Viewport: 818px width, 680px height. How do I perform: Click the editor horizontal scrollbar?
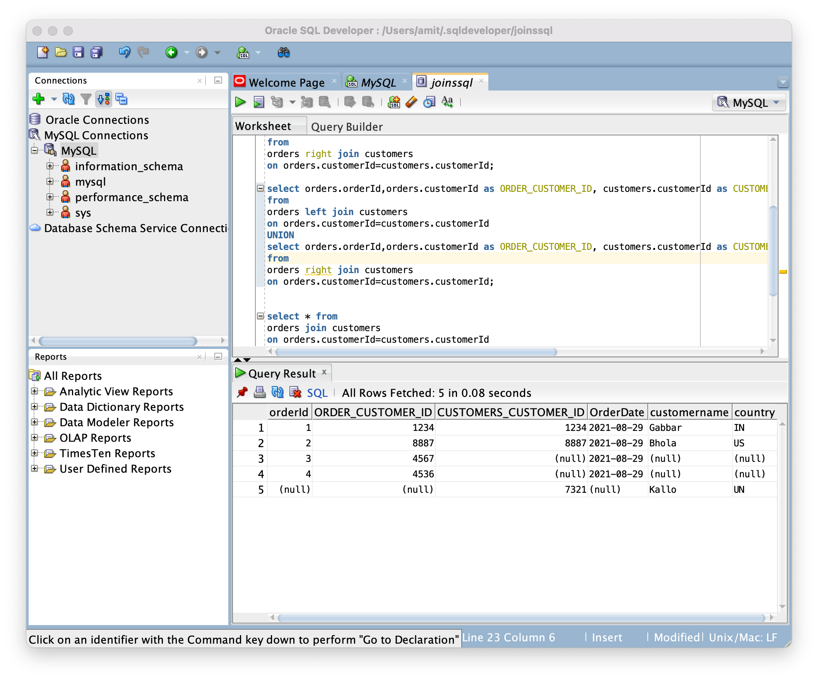tap(416, 352)
